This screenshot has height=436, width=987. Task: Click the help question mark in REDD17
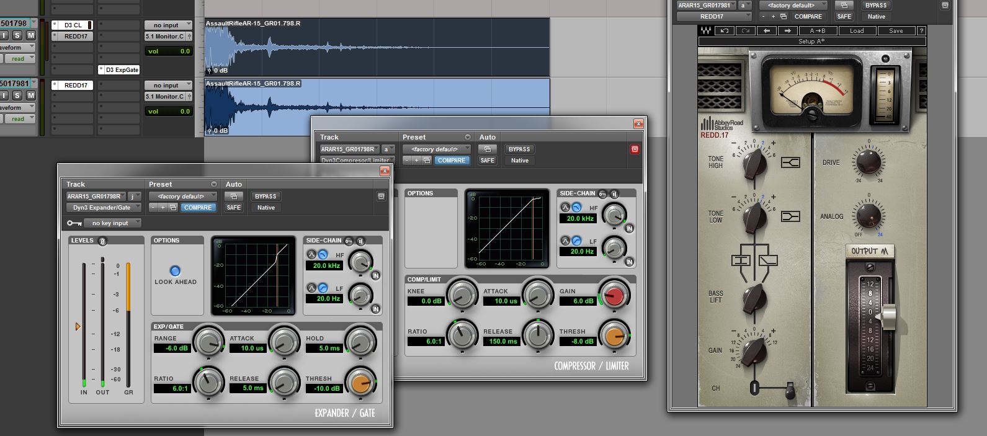[921, 31]
